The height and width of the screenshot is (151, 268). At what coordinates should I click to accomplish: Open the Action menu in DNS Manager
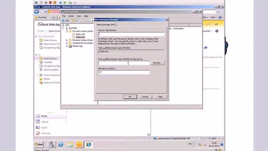[71, 16]
